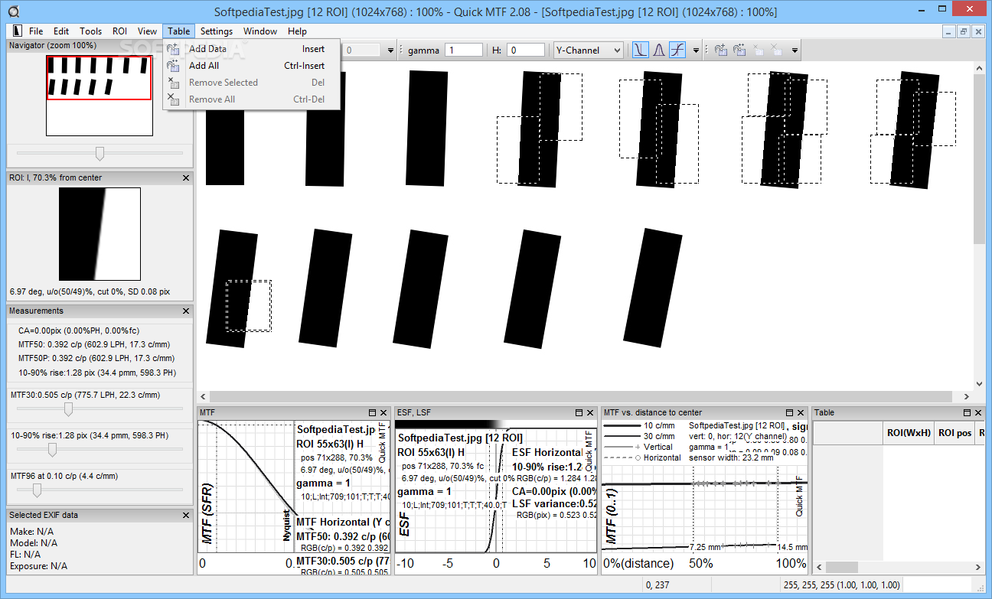Click the Navigator image thumbnail
992x599 pixels.
[100, 96]
